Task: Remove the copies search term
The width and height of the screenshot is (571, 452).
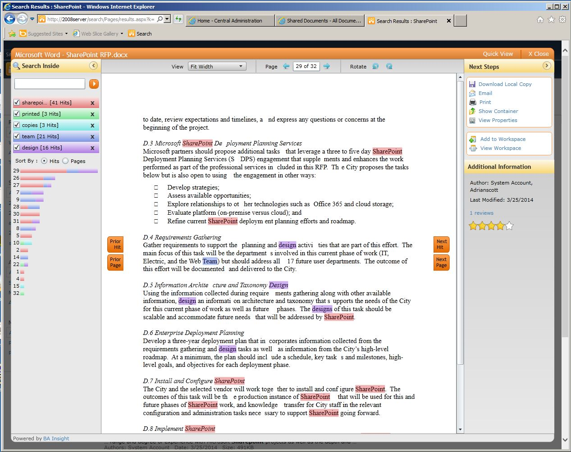Action: [x=92, y=126]
